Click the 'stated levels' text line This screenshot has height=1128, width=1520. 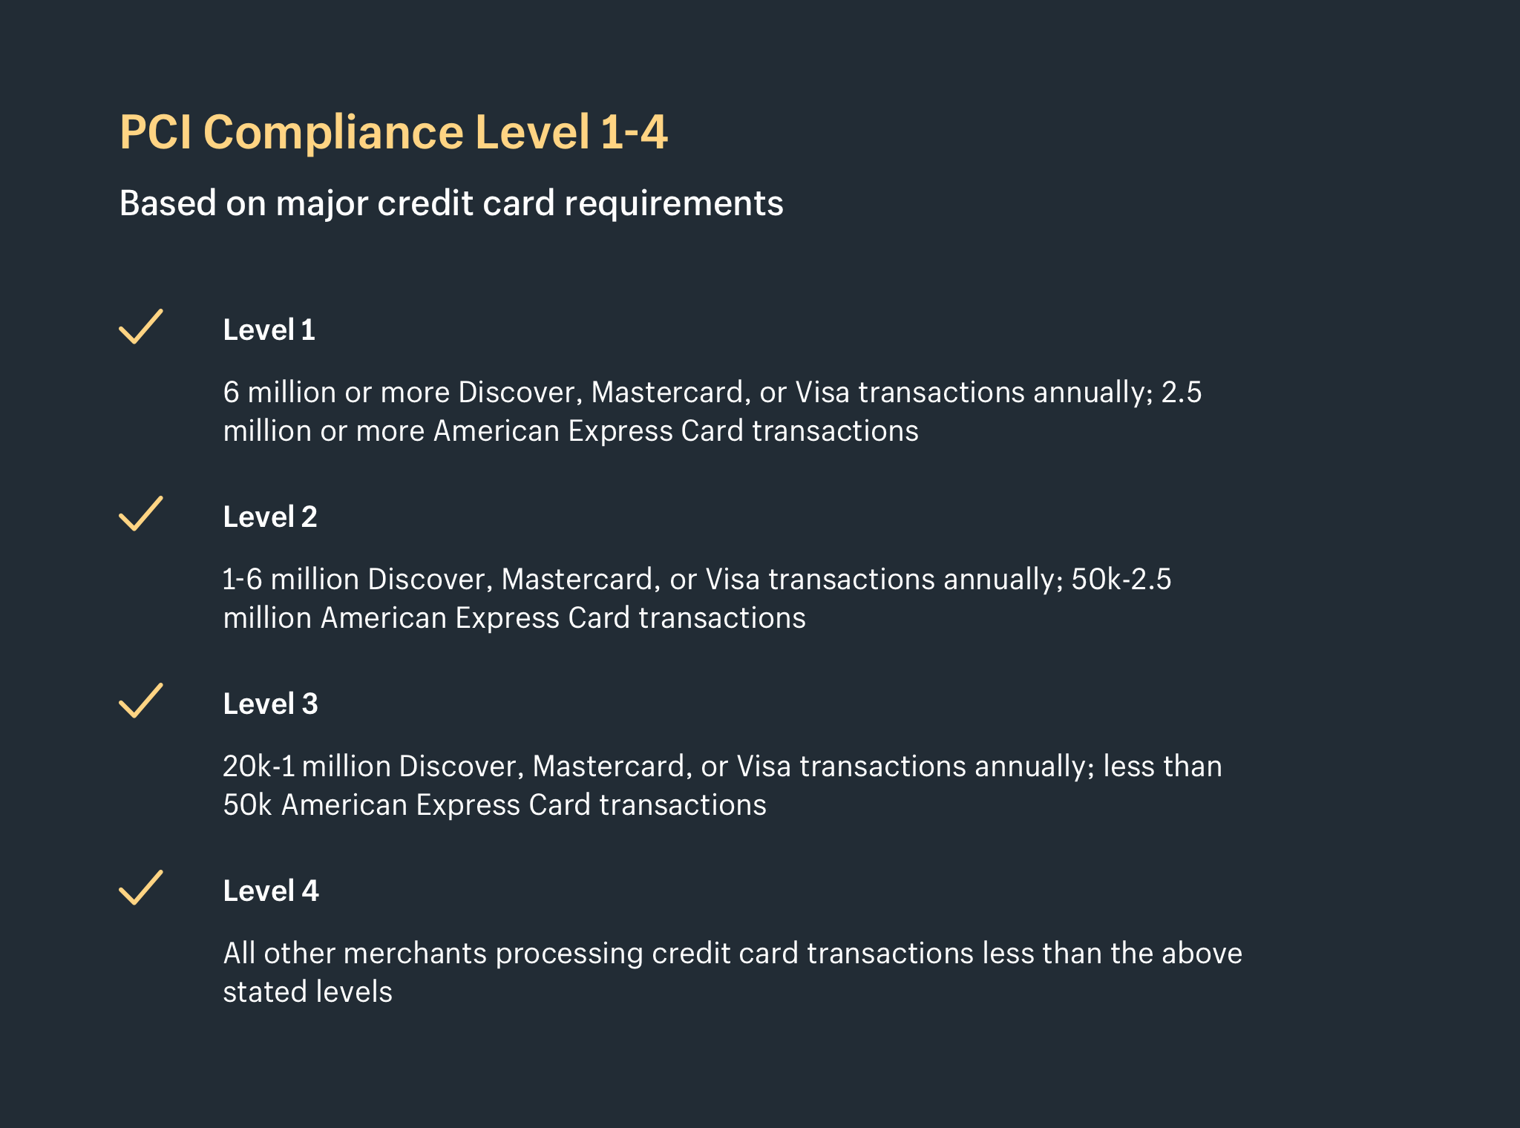308,992
